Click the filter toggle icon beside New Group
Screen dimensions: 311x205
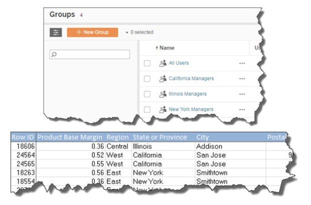point(56,32)
